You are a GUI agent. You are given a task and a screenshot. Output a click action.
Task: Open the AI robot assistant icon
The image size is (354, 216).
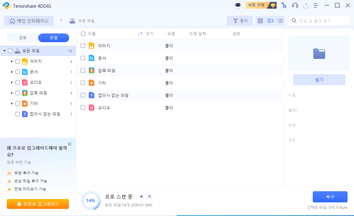(238, 5)
